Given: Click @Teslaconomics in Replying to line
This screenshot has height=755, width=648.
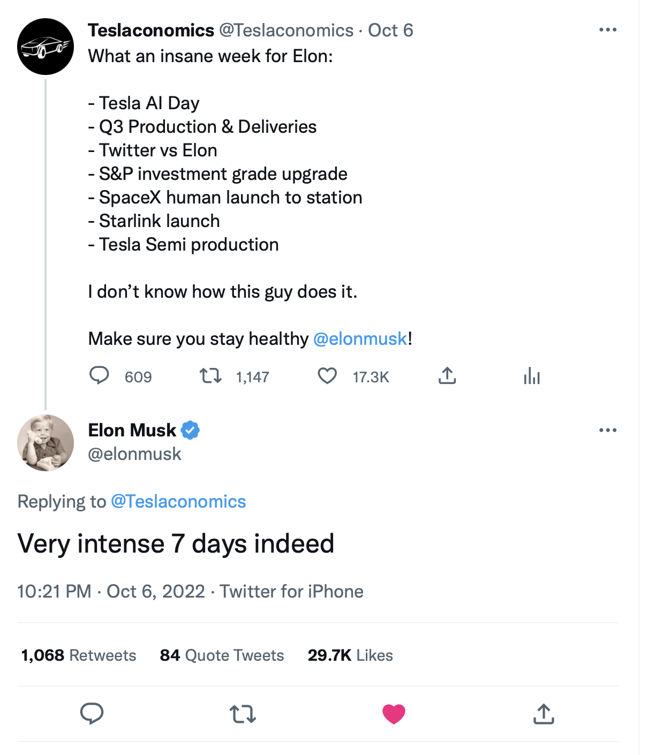Looking at the screenshot, I should 178,502.
